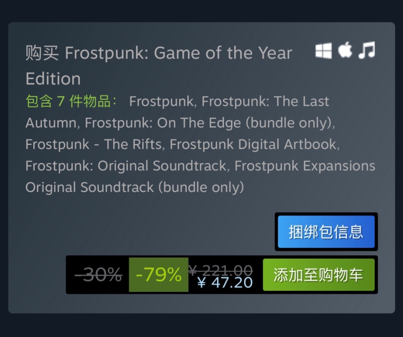Add the bundle to cart via 添加至购物车
The image size is (403, 337).
coord(318,275)
